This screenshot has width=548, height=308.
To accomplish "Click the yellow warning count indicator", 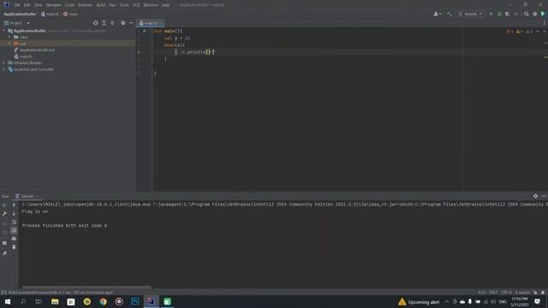I will pos(520,32).
